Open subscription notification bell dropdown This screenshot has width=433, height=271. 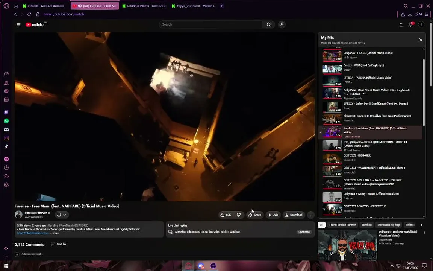(x=62, y=215)
